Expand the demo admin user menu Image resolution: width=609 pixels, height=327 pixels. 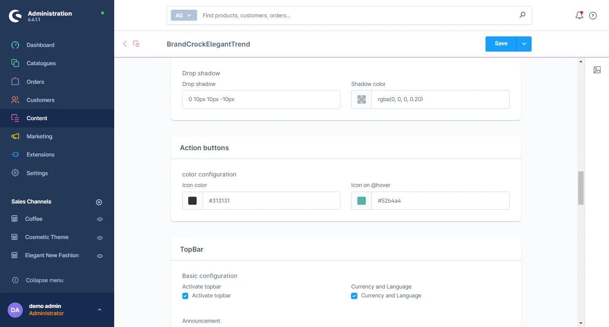99,310
